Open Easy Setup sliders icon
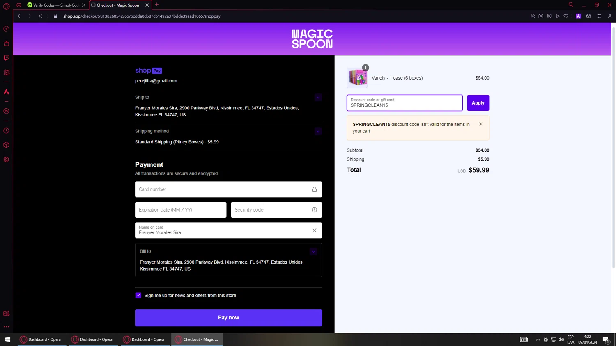Image resolution: width=616 pixels, height=346 pixels. 599,16
